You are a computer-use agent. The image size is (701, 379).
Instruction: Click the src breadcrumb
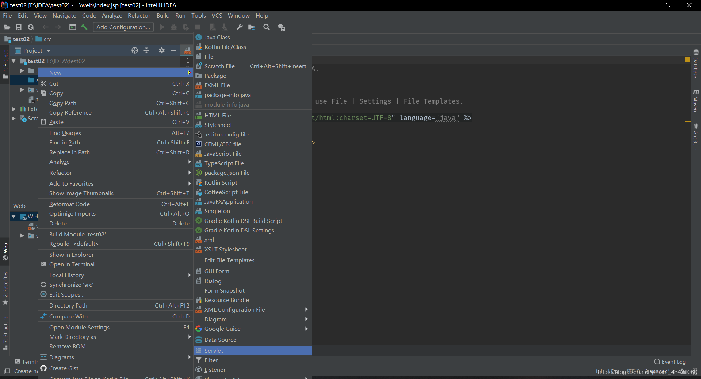coord(43,39)
